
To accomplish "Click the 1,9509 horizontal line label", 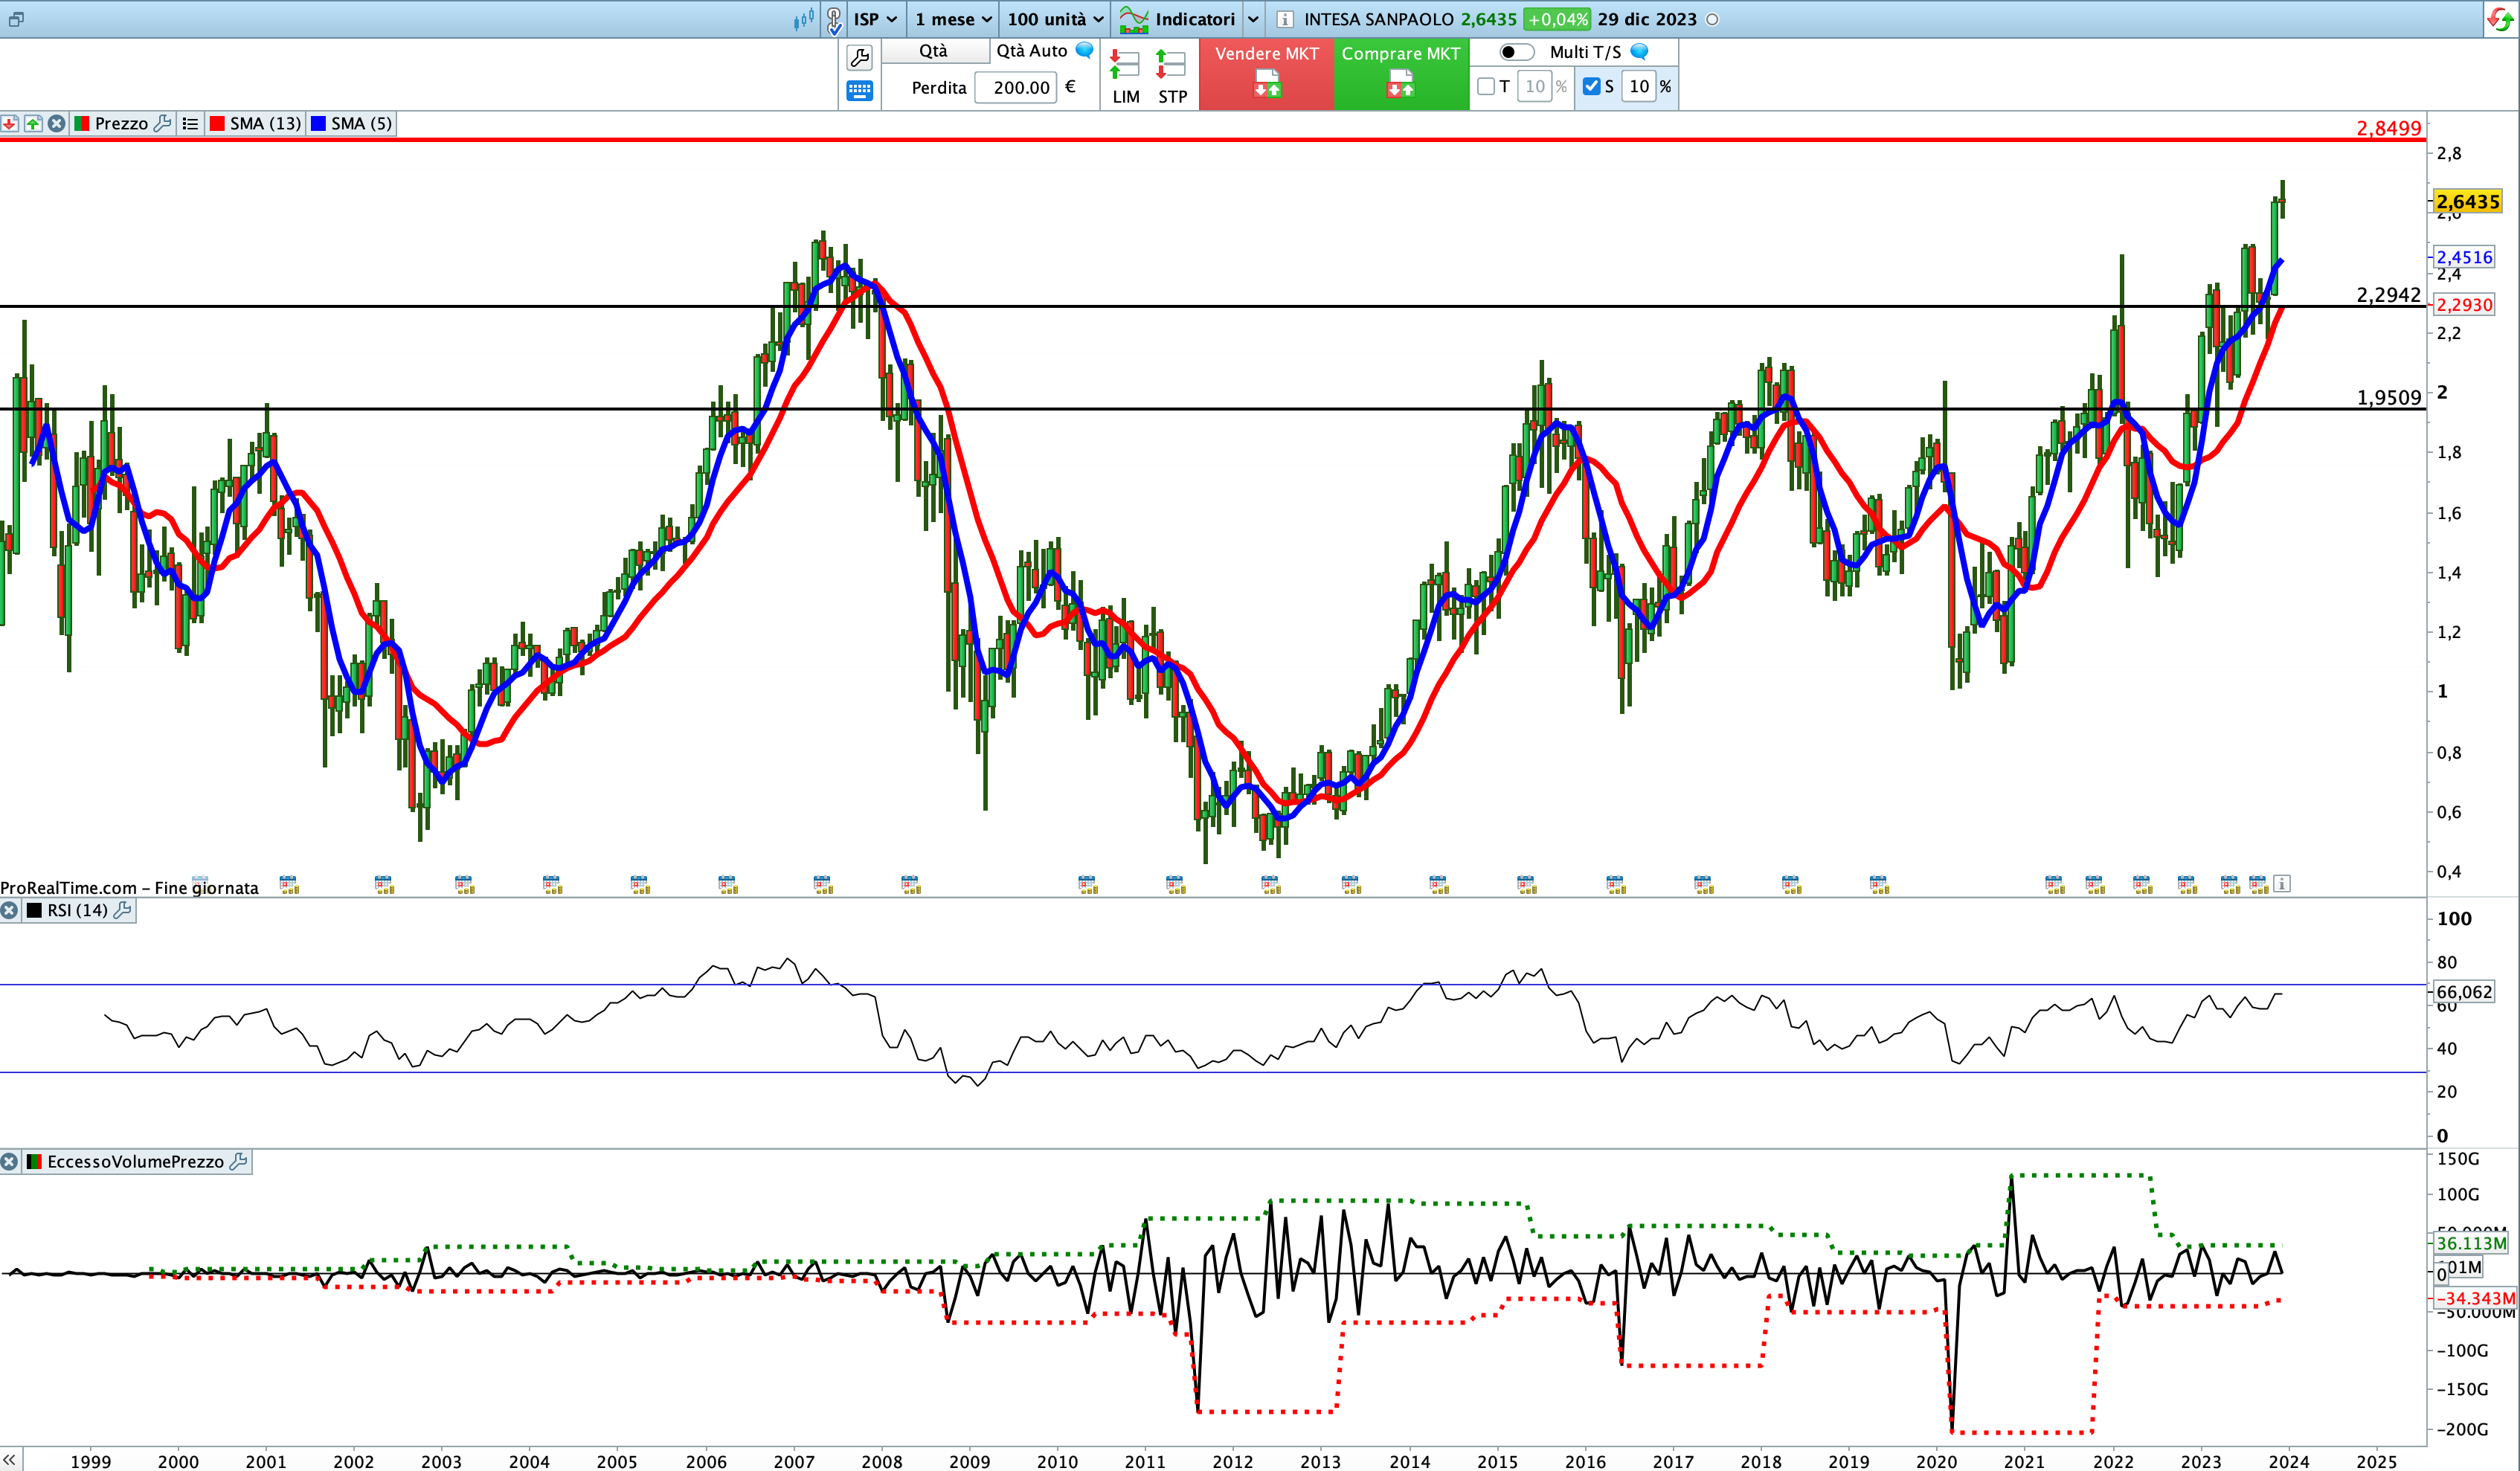I will click(2389, 398).
